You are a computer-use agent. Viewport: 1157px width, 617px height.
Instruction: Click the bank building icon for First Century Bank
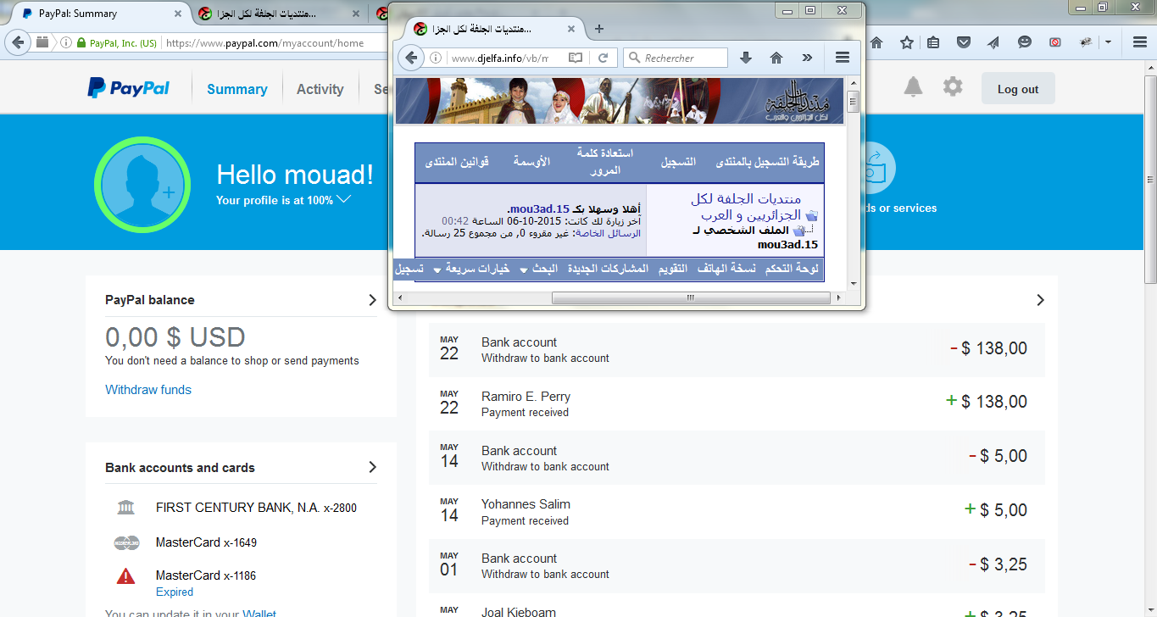125,508
